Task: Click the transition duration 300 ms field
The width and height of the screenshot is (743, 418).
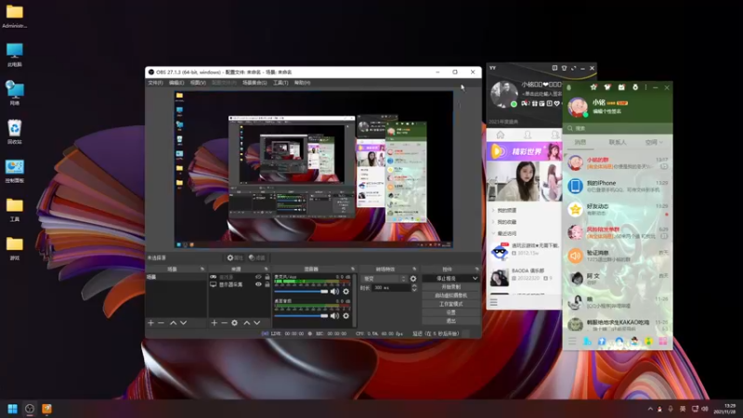Action: (391, 288)
